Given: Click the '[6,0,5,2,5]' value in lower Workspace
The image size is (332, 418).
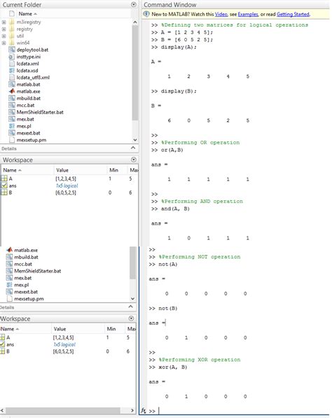Looking at the screenshot, I should pos(63,351).
